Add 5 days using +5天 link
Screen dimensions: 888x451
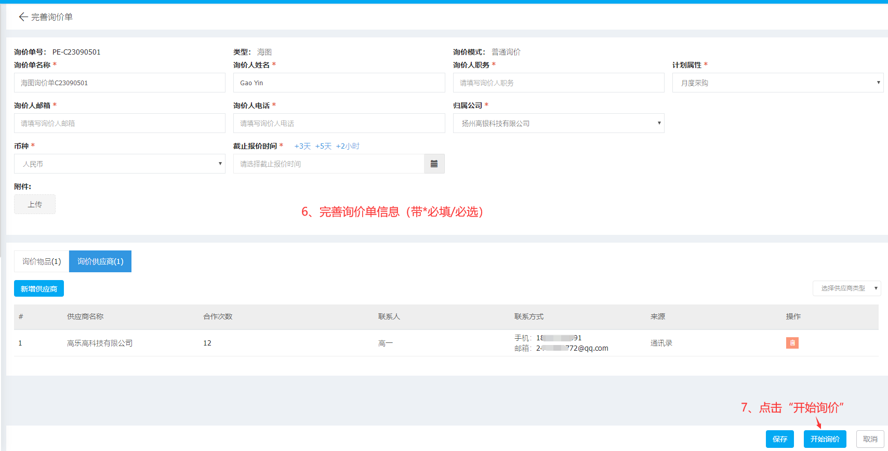click(x=323, y=147)
